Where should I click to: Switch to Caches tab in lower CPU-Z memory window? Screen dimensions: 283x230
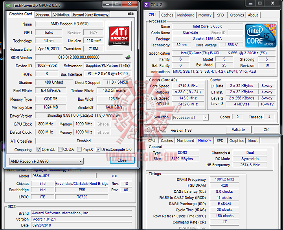point(167,141)
